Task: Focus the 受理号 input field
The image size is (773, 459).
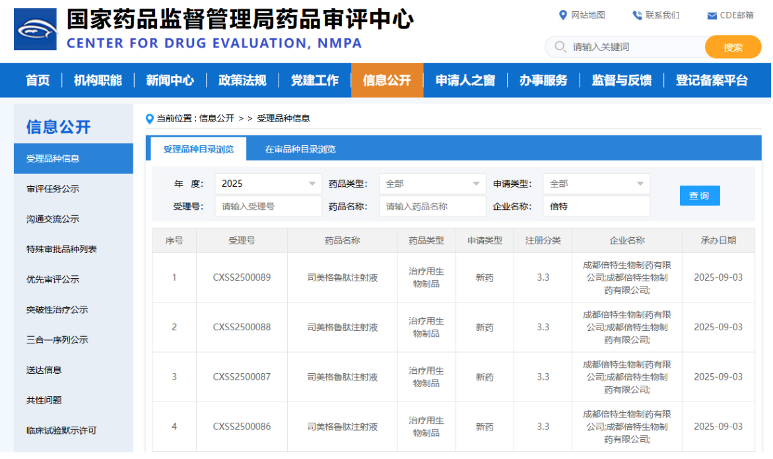Action: point(268,206)
